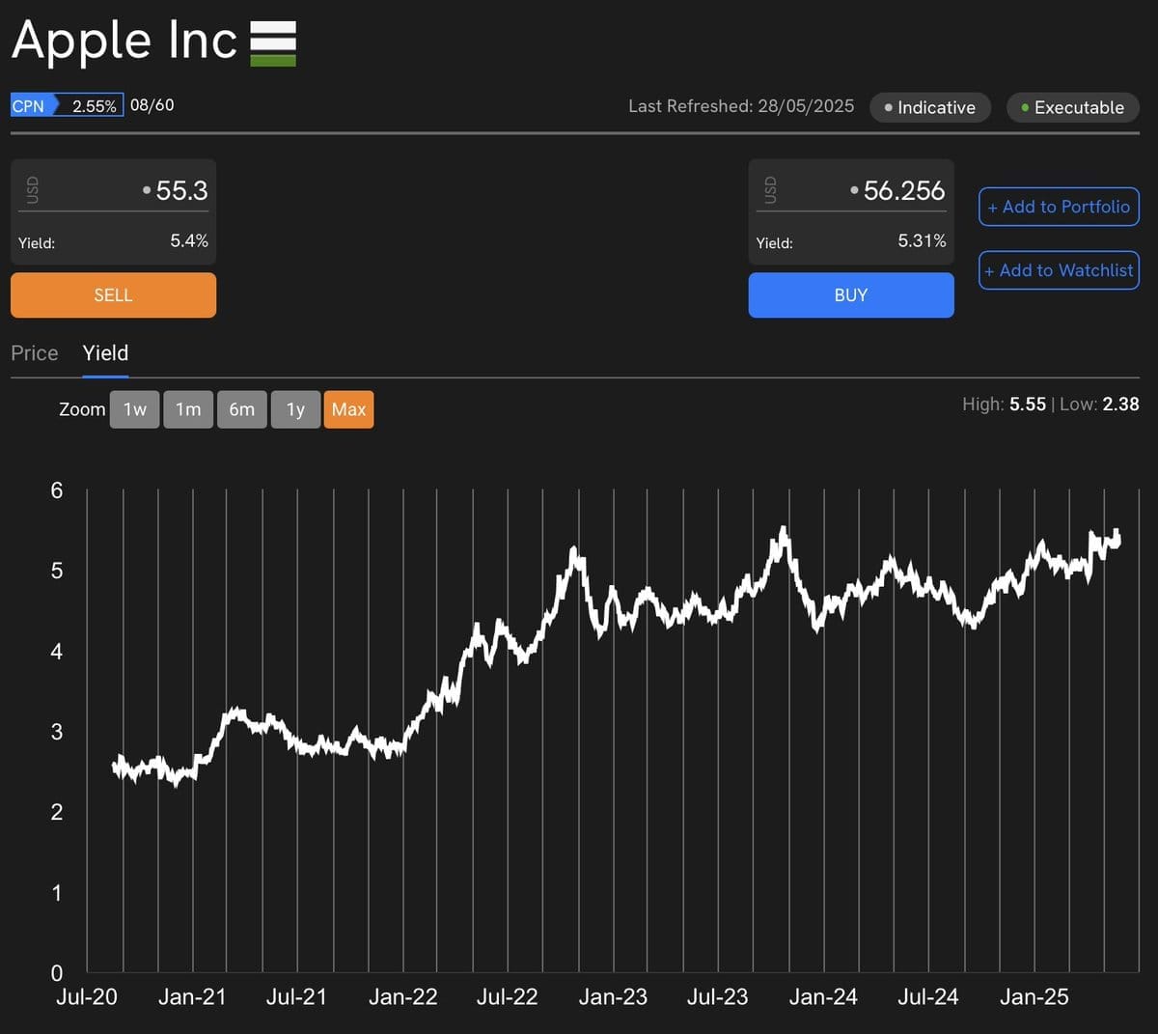Click the striped flag icon beside Apple Inc
The height and width of the screenshot is (1034, 1158).
pos(273,44)
